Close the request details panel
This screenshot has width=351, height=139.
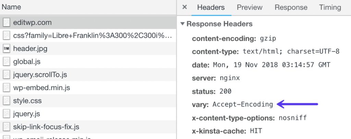pos(184,7)
